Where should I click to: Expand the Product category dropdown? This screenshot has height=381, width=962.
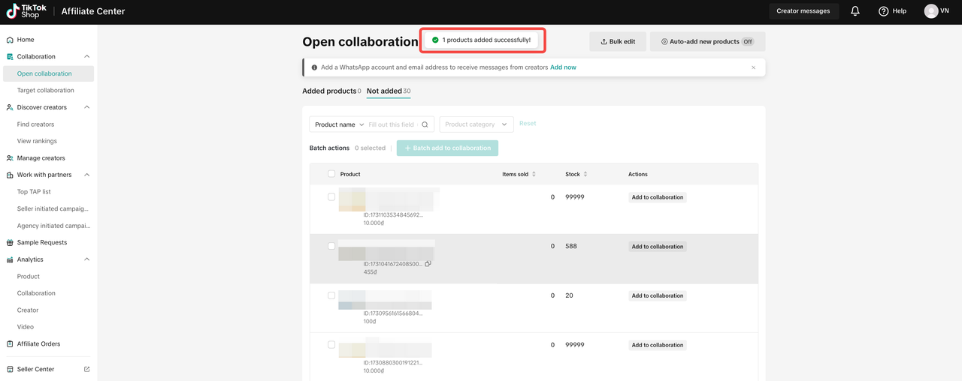coord(476,124)
